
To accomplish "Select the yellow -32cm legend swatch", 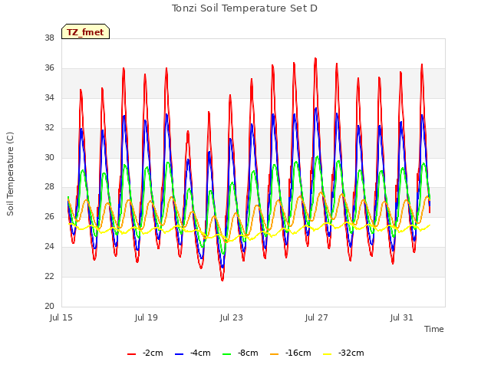I will coord(327,354).
